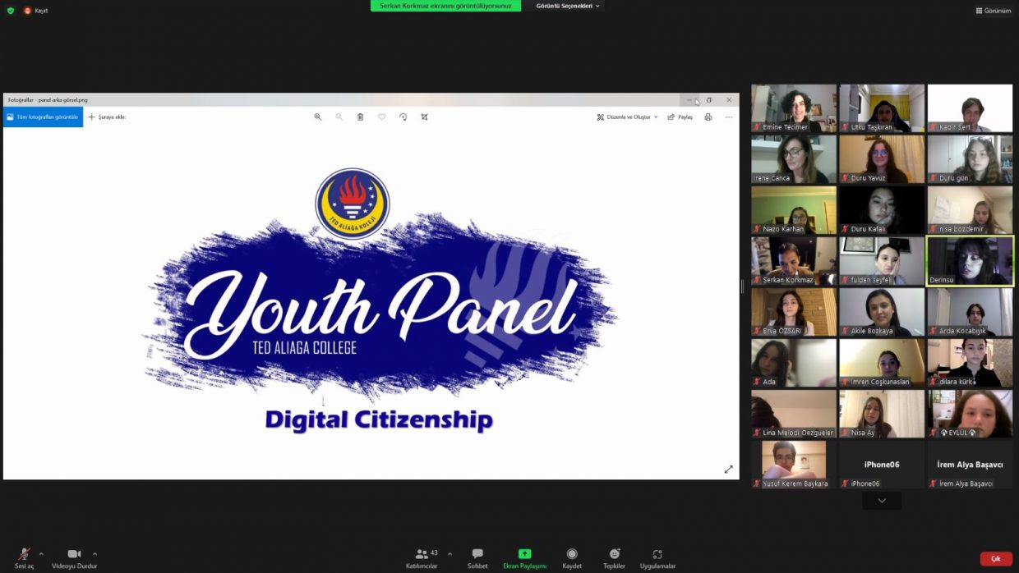Crop the photo using the crop icon
Viewport: 1019px width, 573px height.
tap(425, 117)
